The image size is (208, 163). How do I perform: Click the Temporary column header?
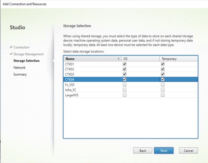(x=179, y=59)
